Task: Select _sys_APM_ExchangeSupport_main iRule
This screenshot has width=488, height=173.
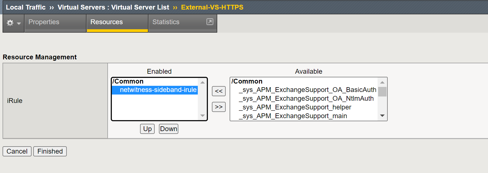Action: (293, 116)
